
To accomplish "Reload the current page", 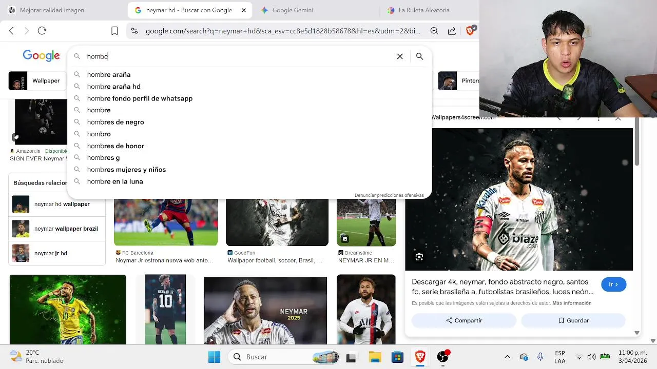I will pyautogui.click(x=42, y=31).
